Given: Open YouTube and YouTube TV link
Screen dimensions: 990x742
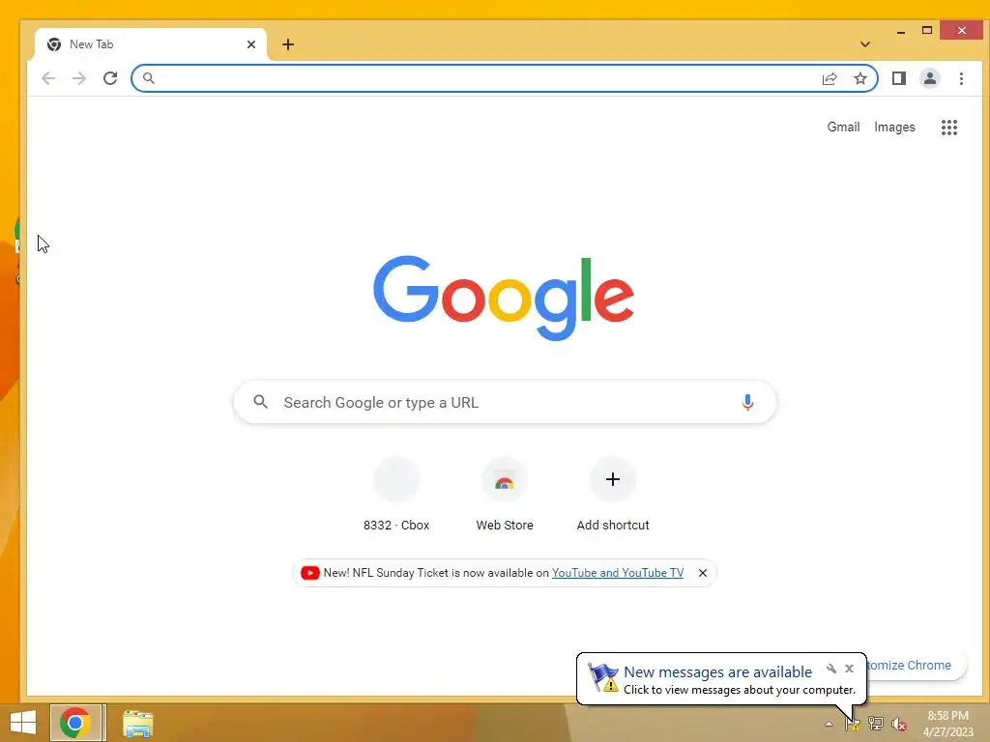Looking at the screenshot, I should tap(618, 573).
